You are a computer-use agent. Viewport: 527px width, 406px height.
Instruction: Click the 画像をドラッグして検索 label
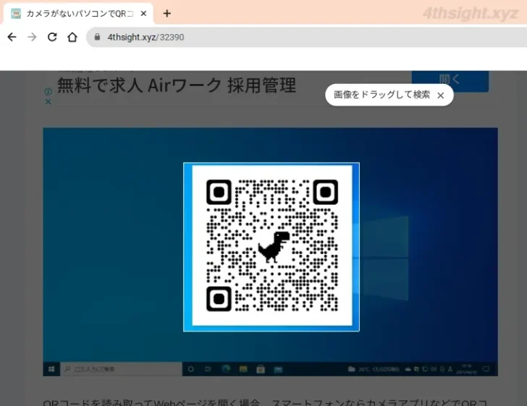381,95
